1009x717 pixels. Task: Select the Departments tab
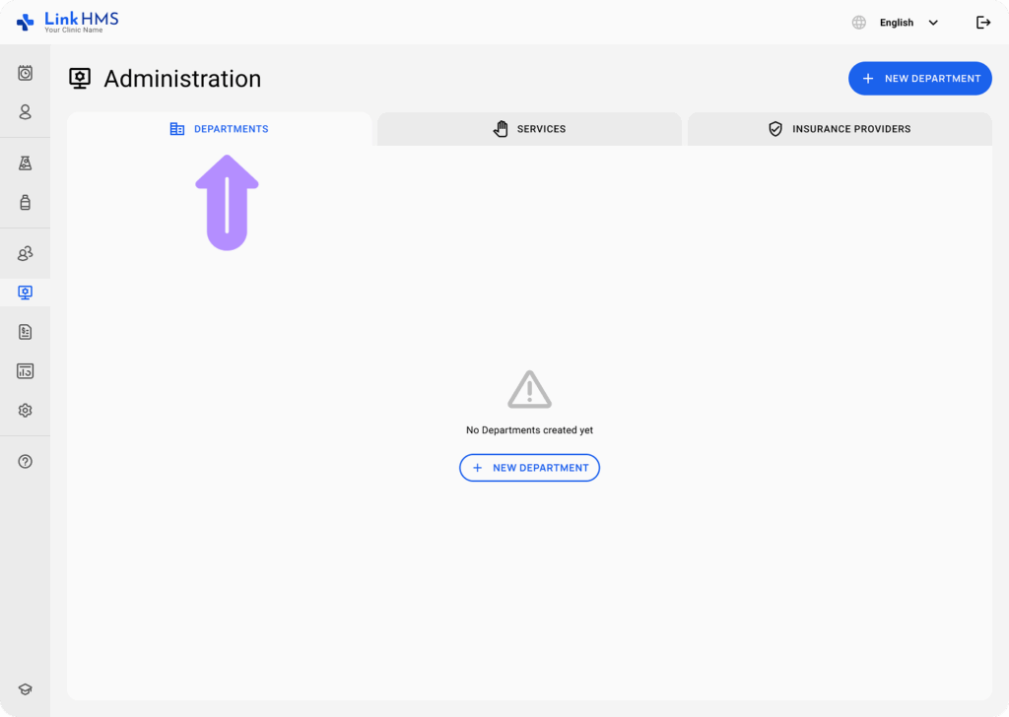click(220, 129)
